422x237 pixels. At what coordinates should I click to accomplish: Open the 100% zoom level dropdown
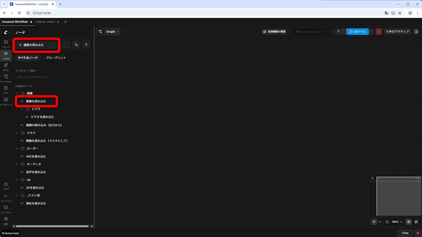pos(397,222)
